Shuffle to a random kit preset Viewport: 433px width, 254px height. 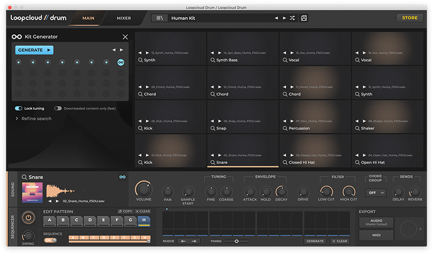coord(292,18)
